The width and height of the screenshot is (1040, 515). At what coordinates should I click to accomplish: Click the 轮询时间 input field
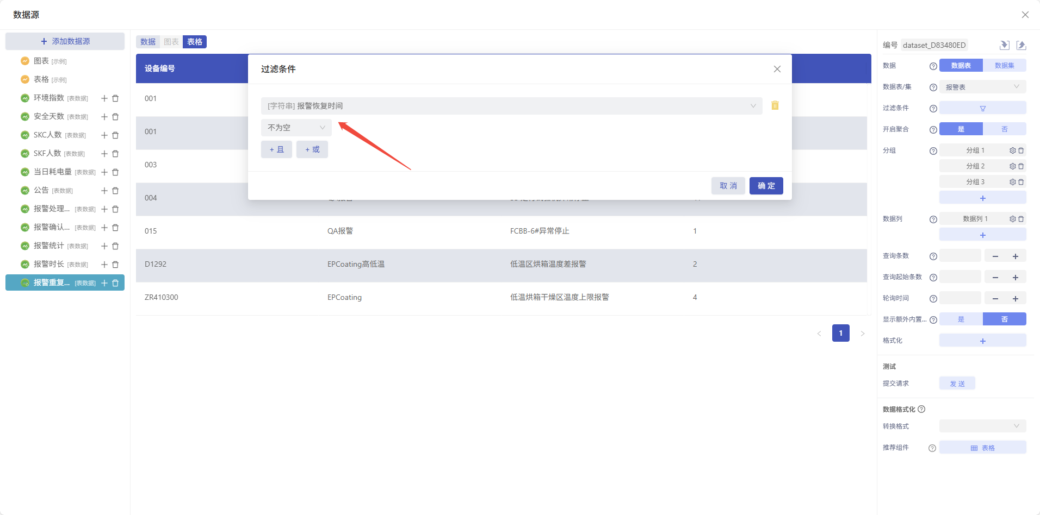click(960, 298)
